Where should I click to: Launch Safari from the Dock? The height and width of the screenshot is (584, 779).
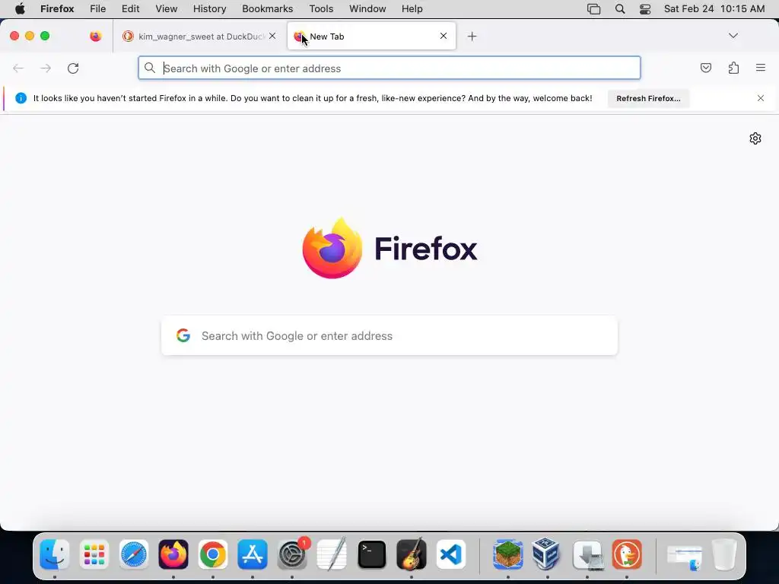(x=134, y=554)
